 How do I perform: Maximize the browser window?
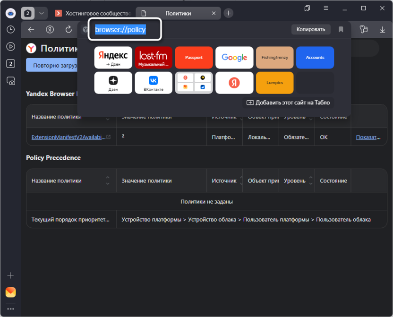[x=363, y=9]
